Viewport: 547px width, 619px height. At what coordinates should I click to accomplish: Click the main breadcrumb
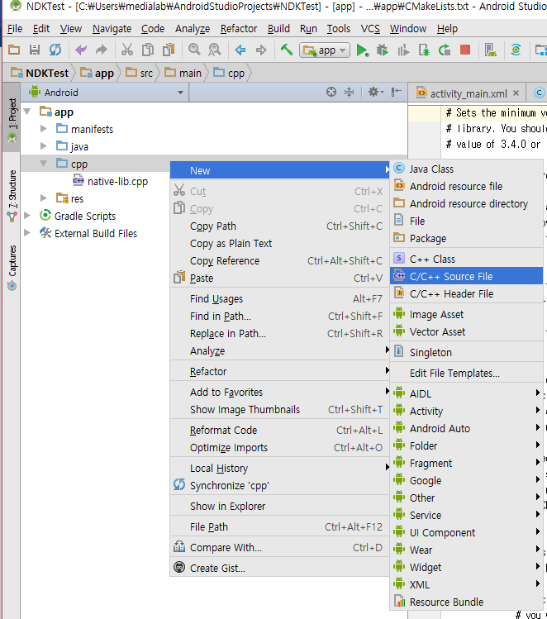pyautogui.click(x=183, y=73)
